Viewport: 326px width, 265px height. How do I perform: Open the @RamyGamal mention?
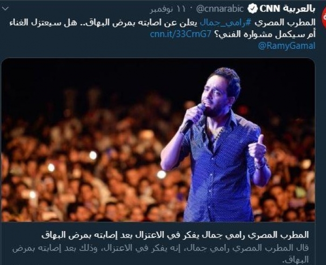pos(287,46)
